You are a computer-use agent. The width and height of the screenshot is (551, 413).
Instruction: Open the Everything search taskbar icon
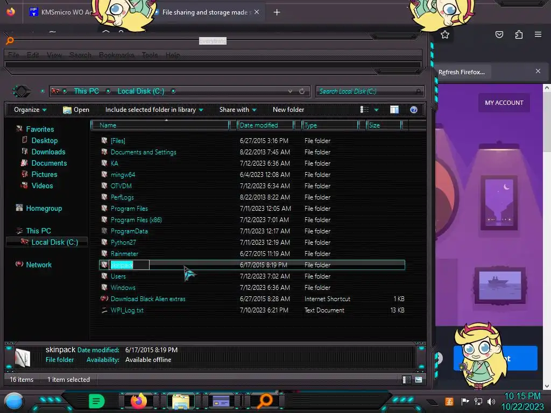(x=265, y=401)
